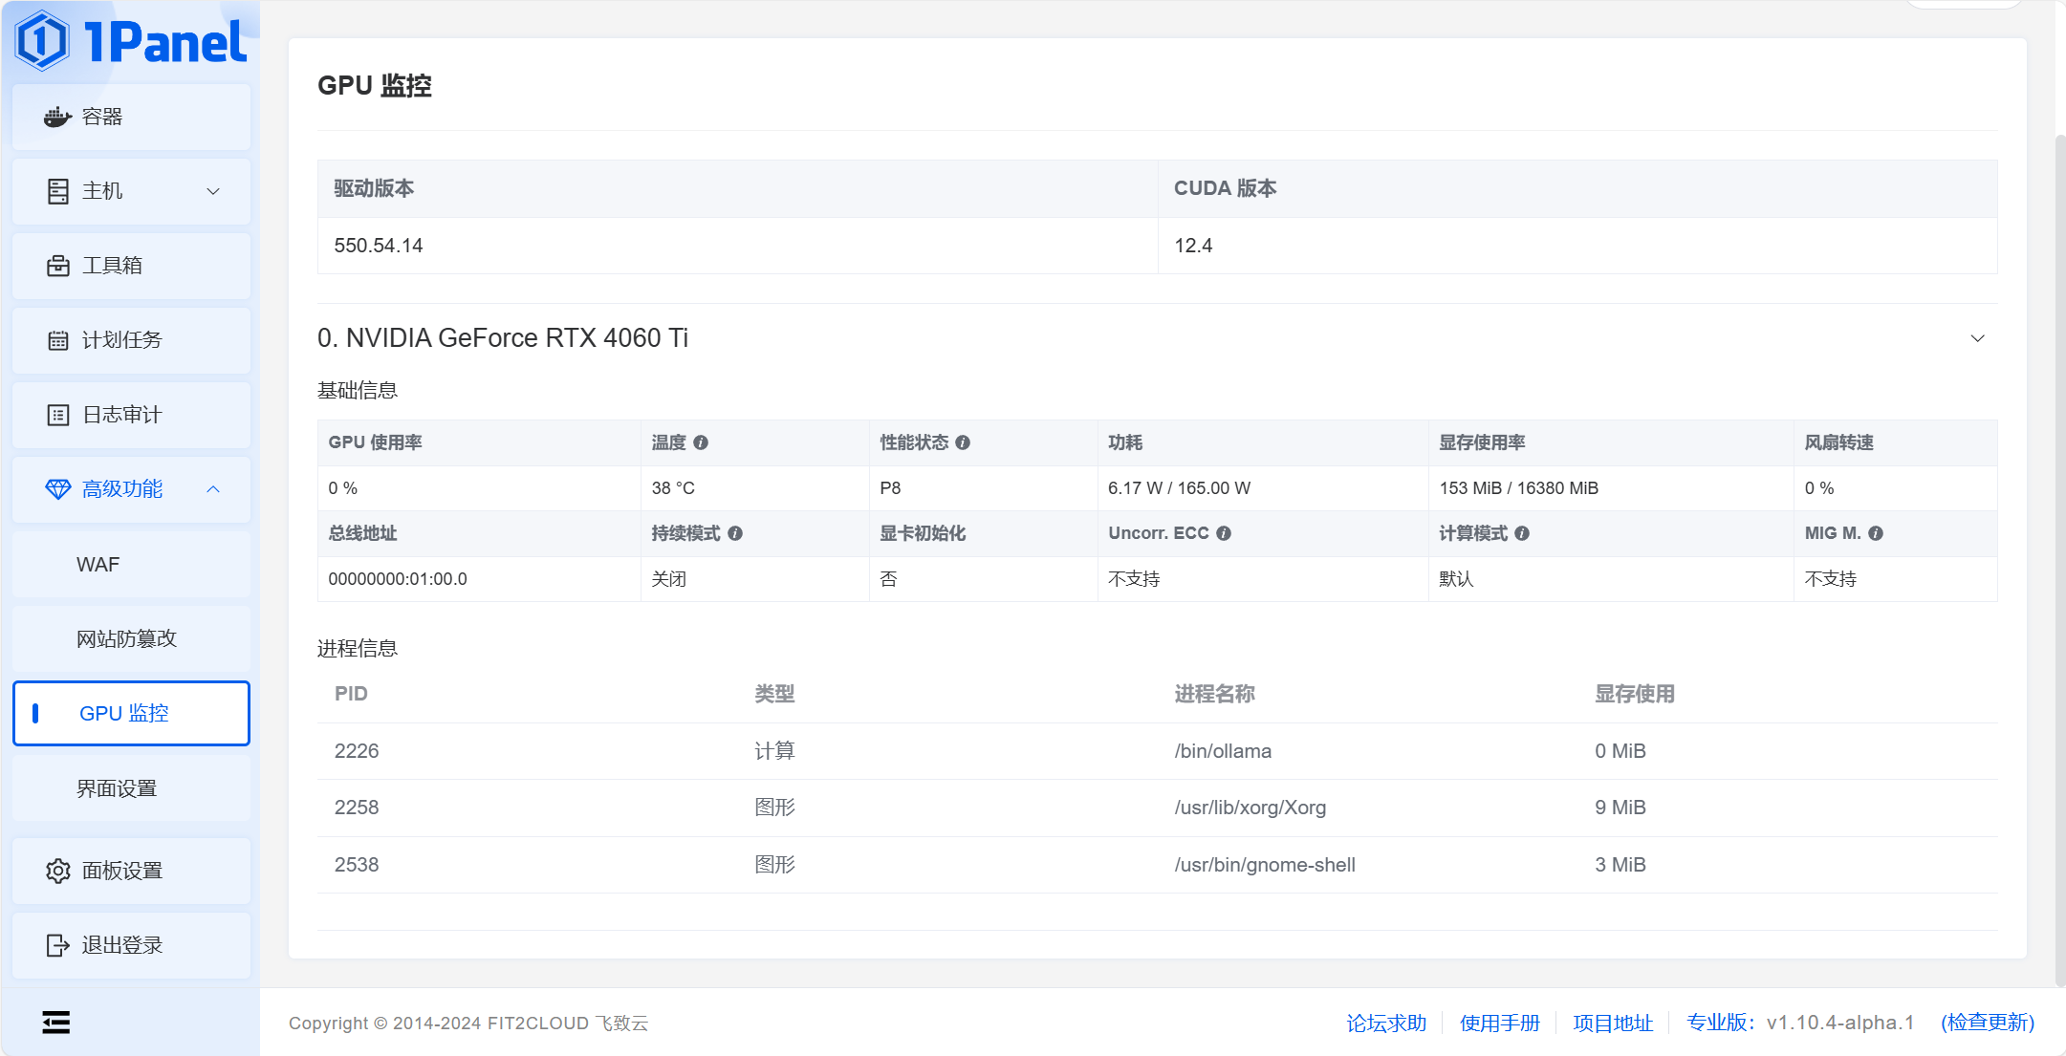
Task: Click the 1Panel logo icon
Action: [42, 41]
